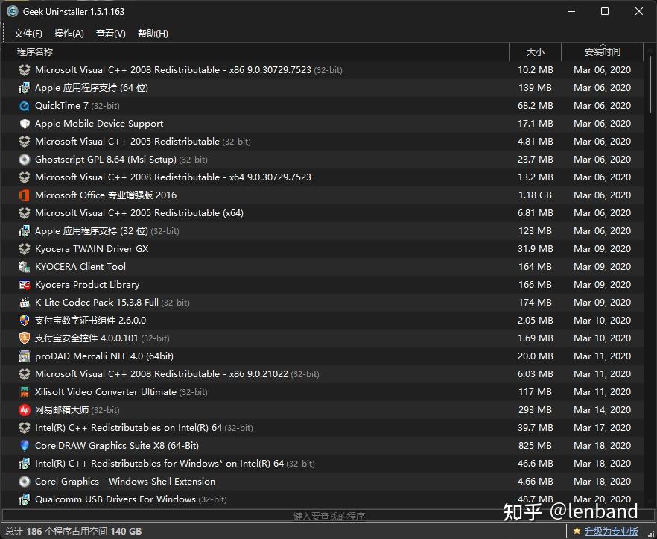The image size is (657, 539).
Task: Click the 293 MB size value
Action: point(535,410)
